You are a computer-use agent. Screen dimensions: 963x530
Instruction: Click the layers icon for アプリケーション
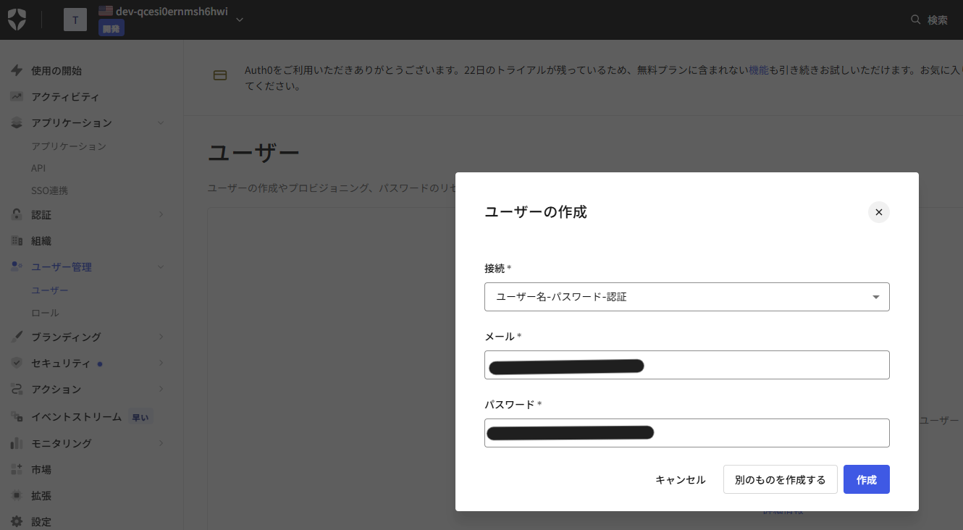click(17, 122)
